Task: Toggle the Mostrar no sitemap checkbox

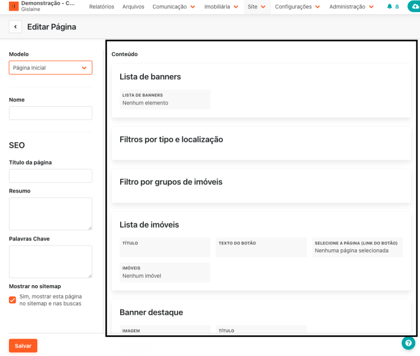Action: pos(13,300)
